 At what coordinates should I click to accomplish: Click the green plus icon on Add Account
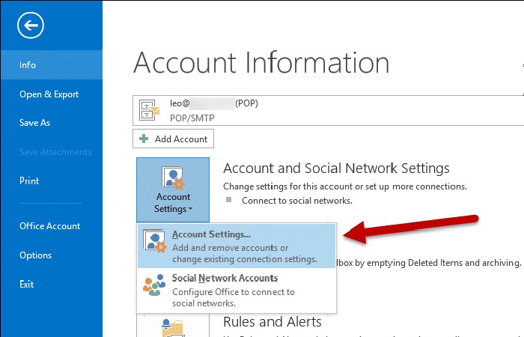tap(144, 139)
